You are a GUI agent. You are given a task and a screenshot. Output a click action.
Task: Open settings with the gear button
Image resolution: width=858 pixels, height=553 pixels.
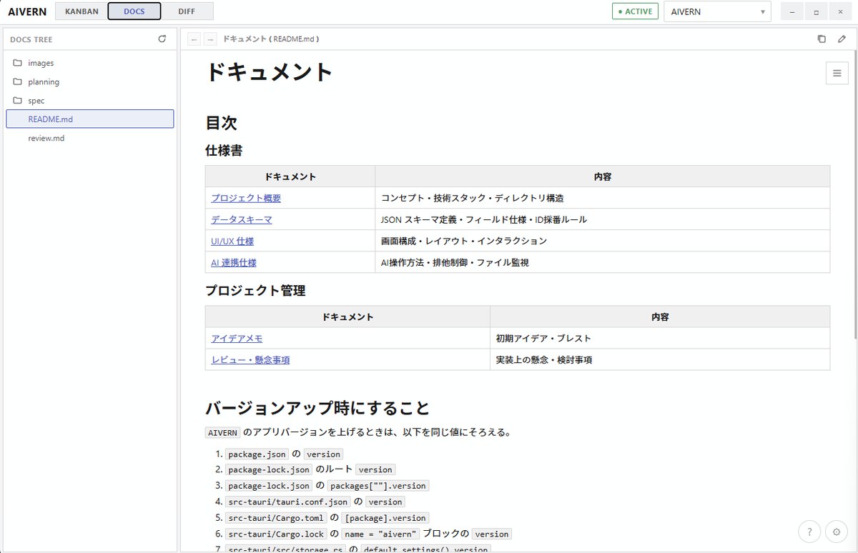point(837,532)
